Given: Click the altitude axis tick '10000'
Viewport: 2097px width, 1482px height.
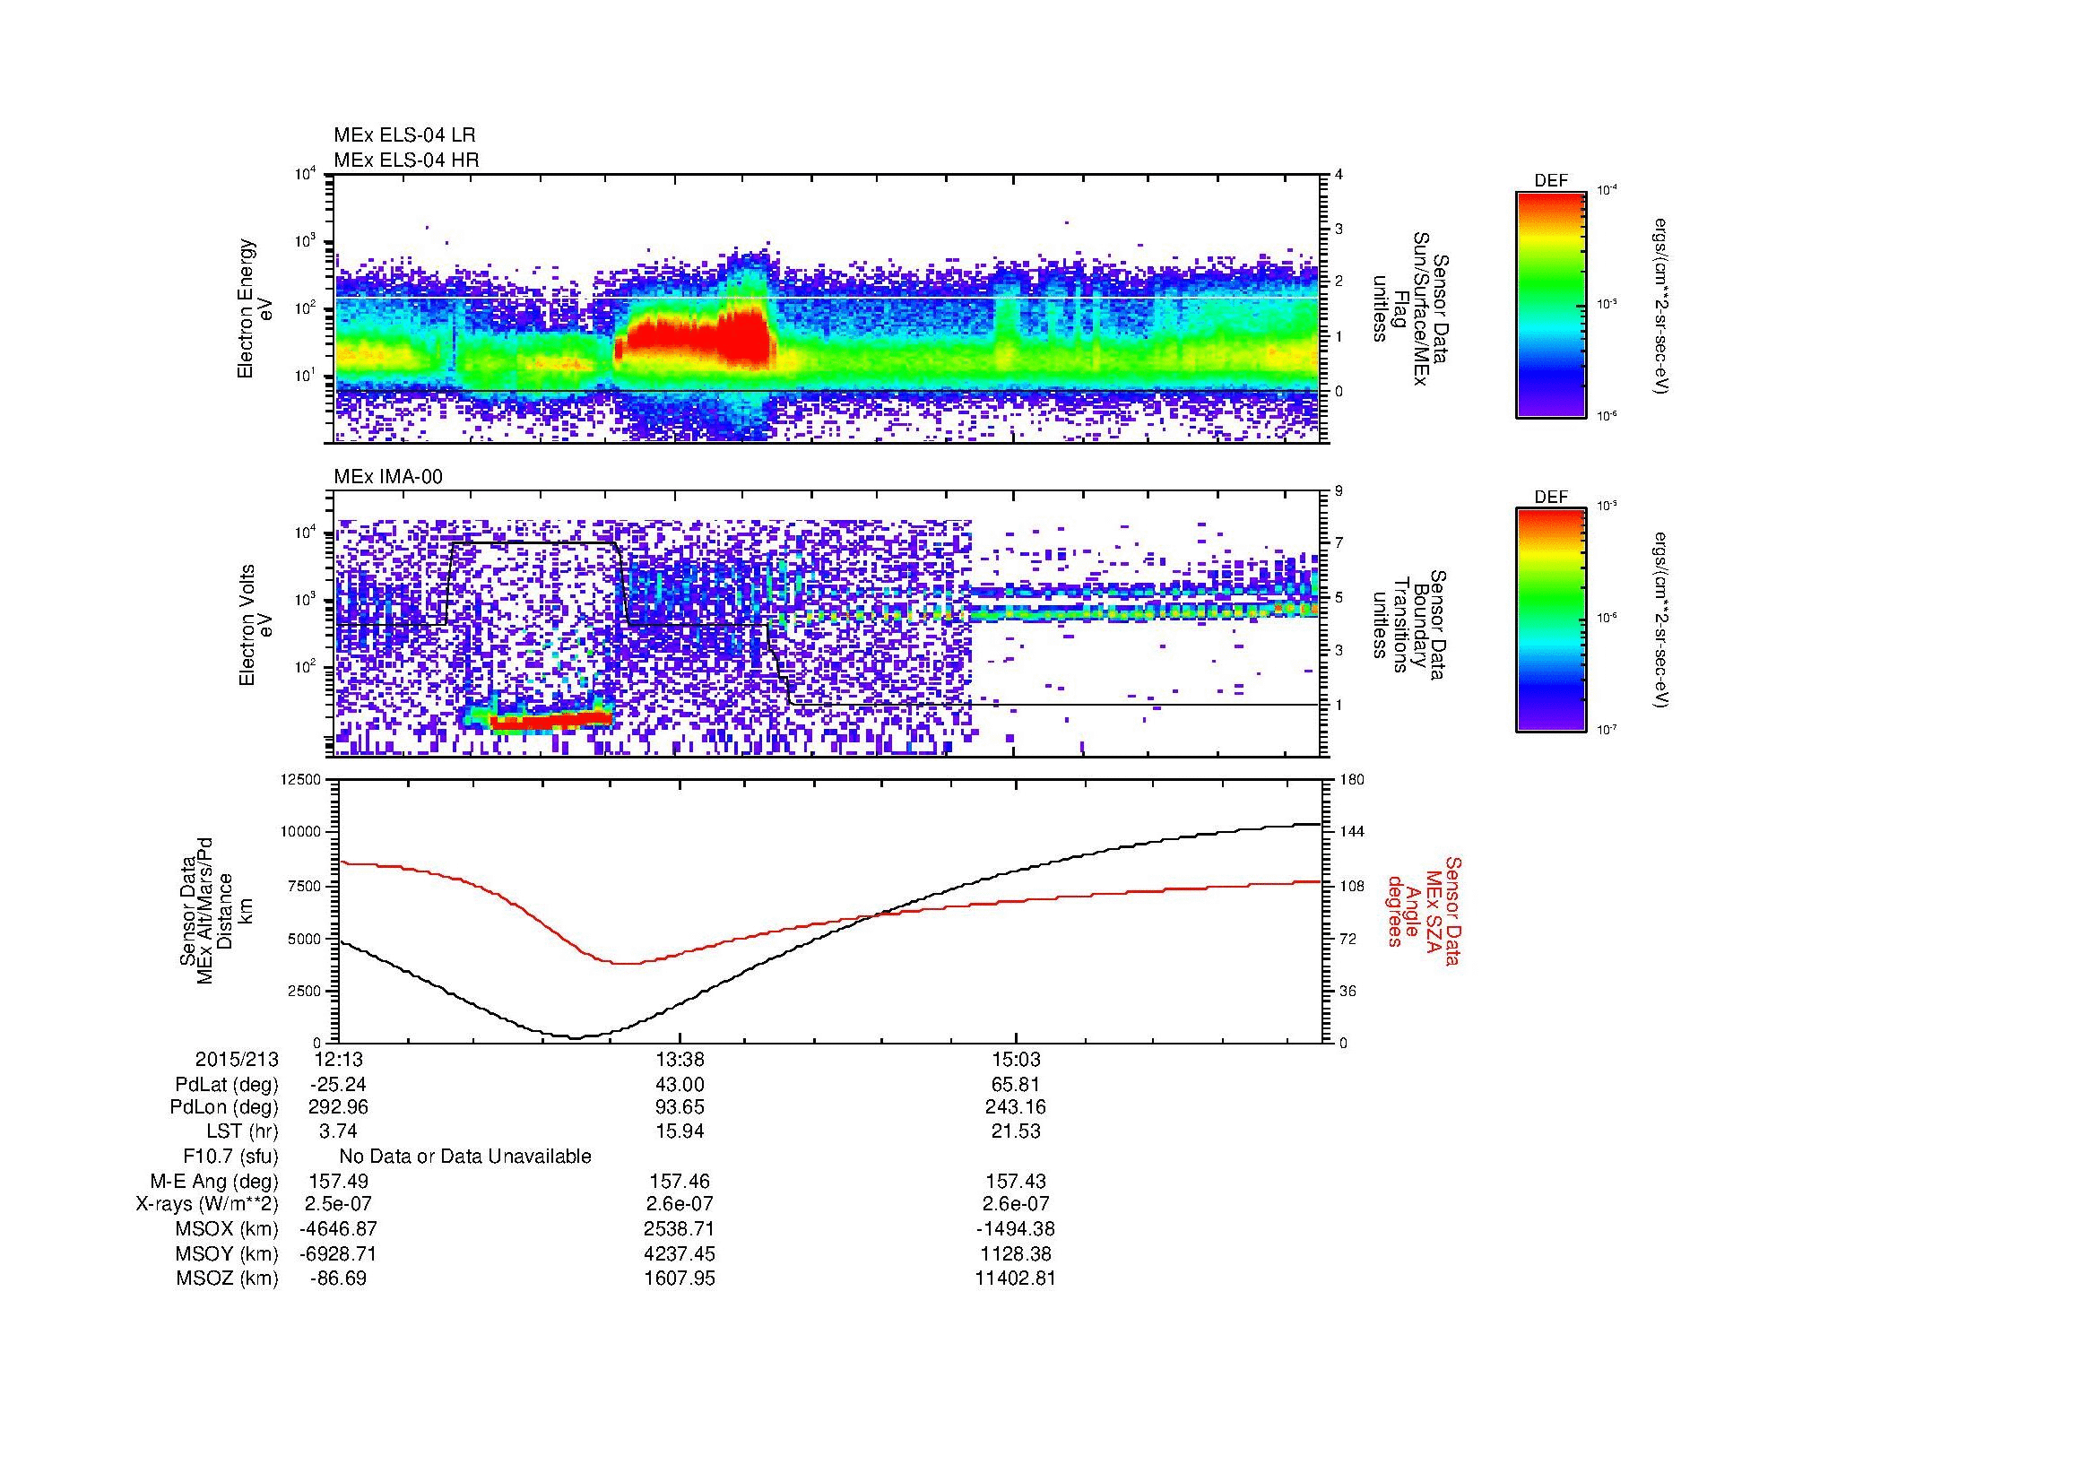Looking at the screenshot, I should (x=302, y=832).
